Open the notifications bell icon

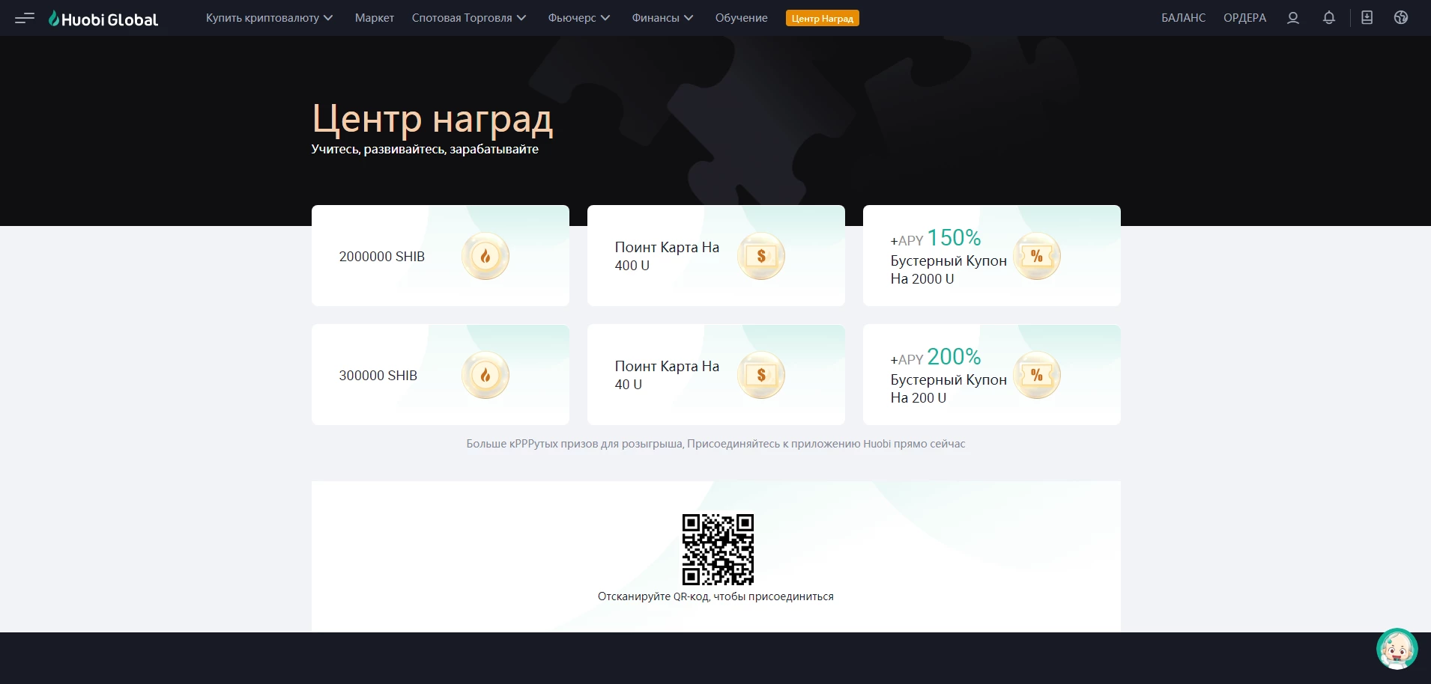pos(1329,18)
